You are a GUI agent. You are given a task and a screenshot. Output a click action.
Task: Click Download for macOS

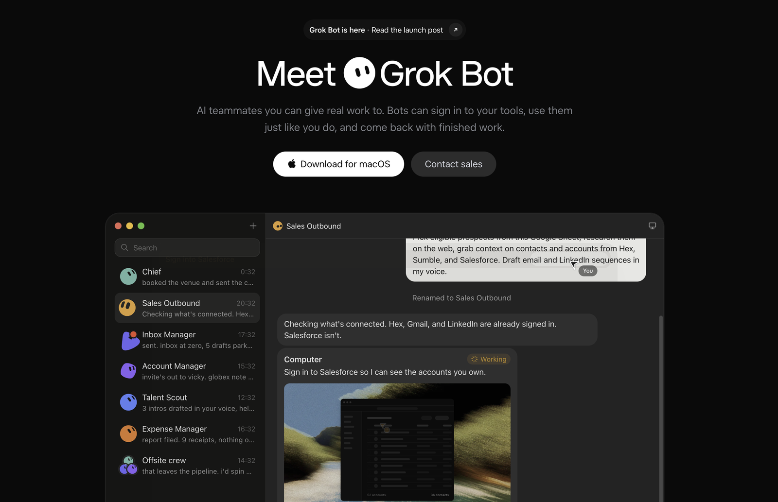(338, 164)
